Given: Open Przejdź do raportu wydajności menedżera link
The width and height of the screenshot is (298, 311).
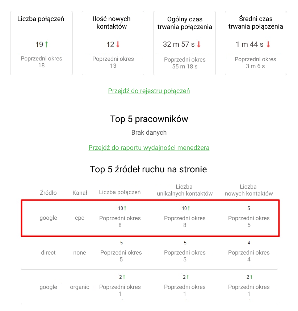Looking at the screenshot, I should pyautogui.click(x=149, y=148).
